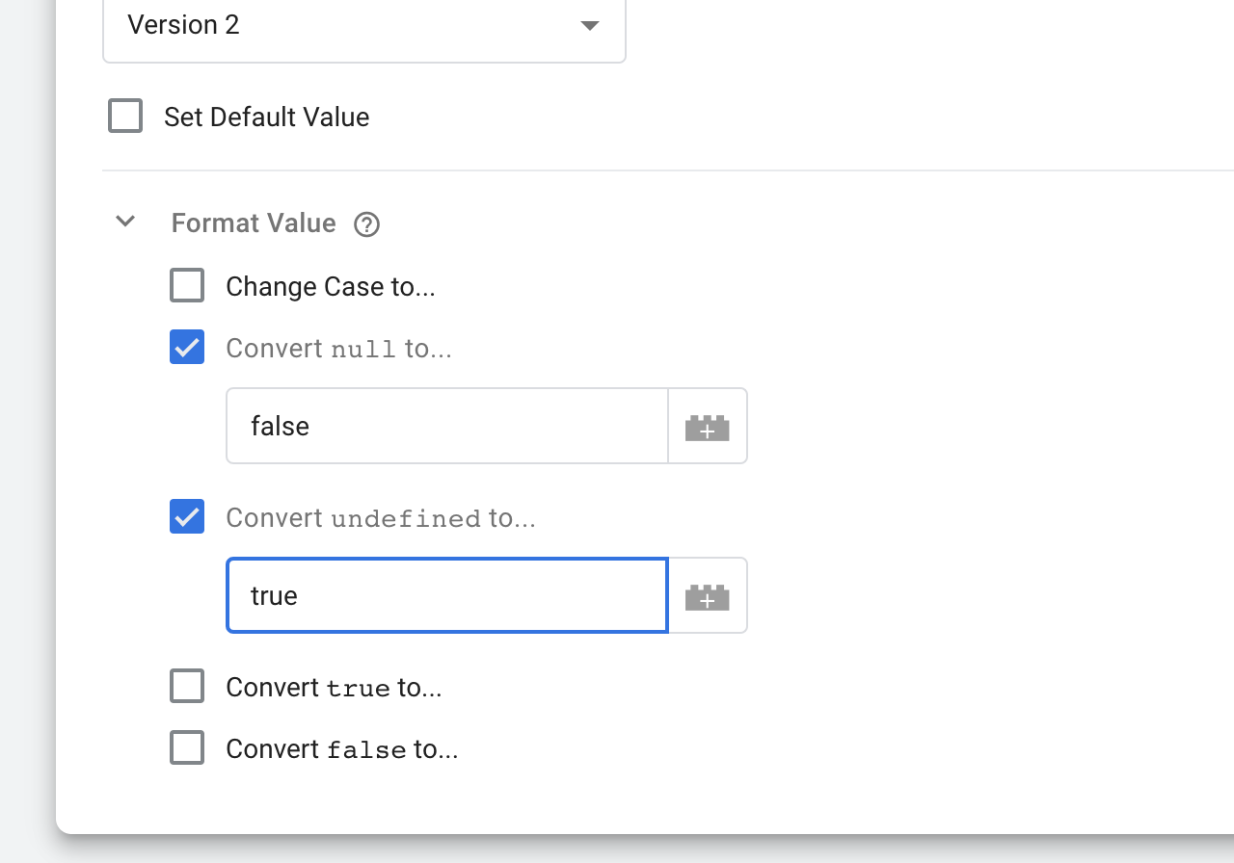Tick the Convert false to... checkbox
The height and width of the screenshot is (863, 1234).
(x=187, y=748)
